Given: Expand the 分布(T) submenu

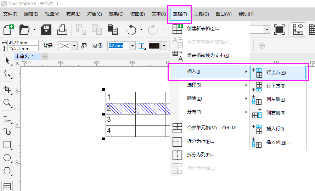Looking at the screenshot, I should click(x=210, y=112).
